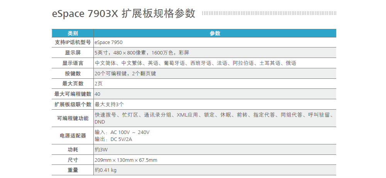Select the 209mm×130mm×67.5mm dimensions value
Image resolution: width=386 pixels, height=178 pixels.
[x=126, y=160]
